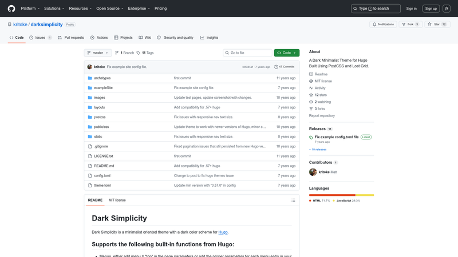
Task: Click the yellow JavaScript segment of language bar
Action: (x=365, y=195)
